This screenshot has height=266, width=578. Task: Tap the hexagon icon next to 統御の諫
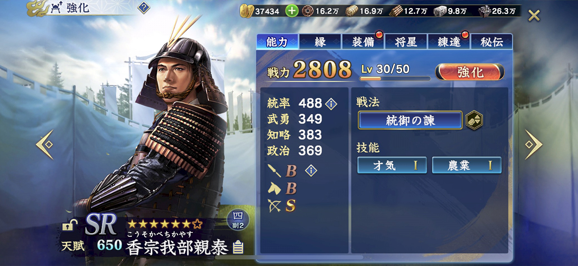[x=474, y=120]
